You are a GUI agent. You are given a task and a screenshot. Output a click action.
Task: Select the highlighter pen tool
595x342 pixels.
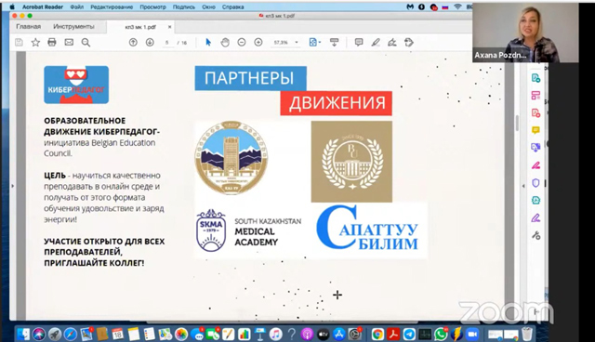[x=376, y=42]
